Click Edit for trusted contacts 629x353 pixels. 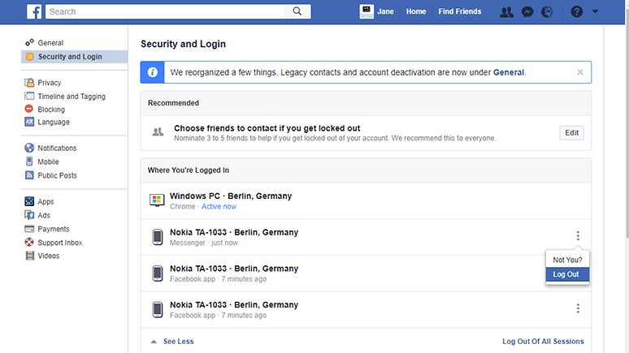click(x=572, y=133)
